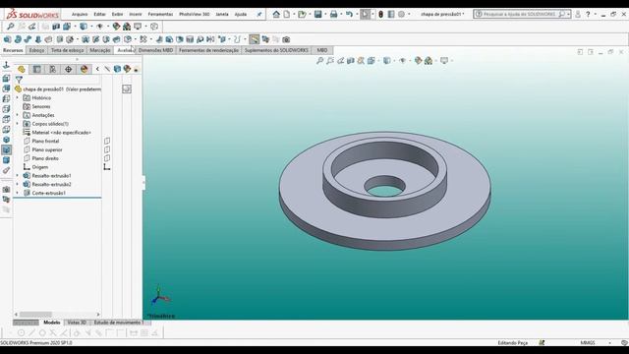Image resolution: width=629 pixels, height=354 pixels.
Task: Open the FeatureManager design tree tab
Action: [22, 69]
